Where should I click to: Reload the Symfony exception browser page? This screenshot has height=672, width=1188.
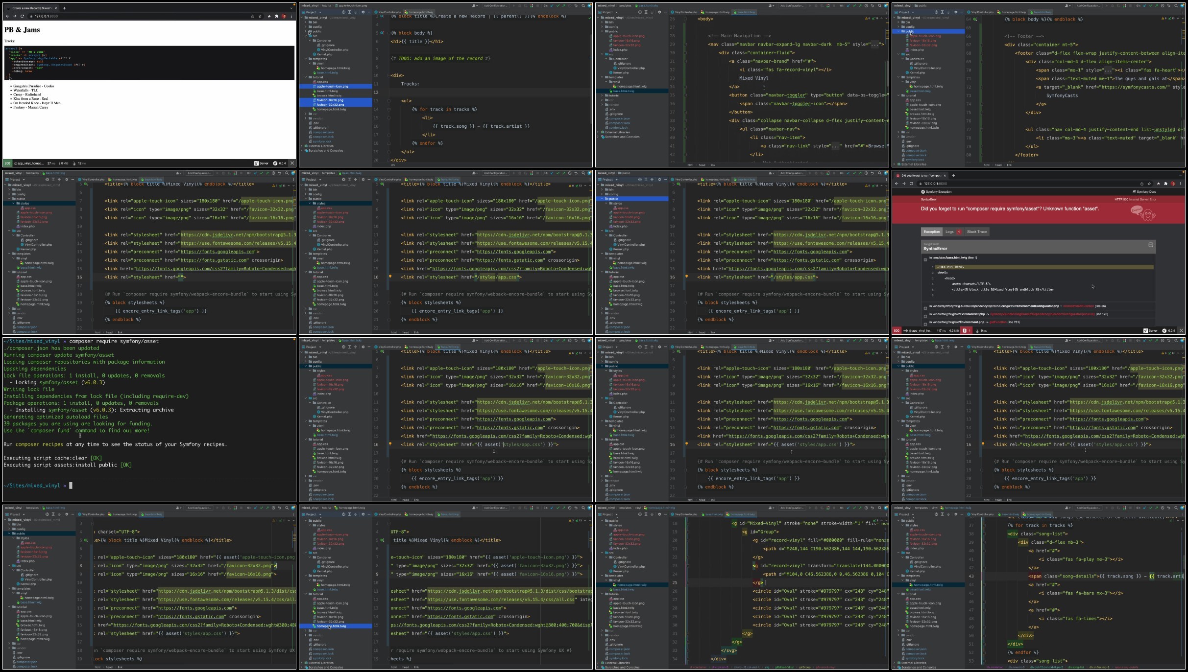coord(912,184)
